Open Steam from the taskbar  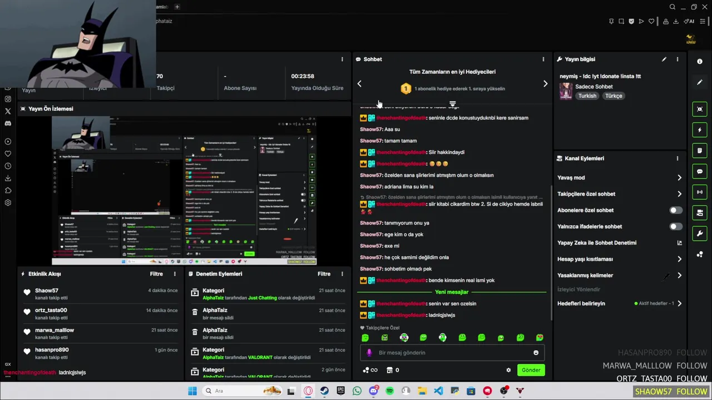pyautogui.click(x=324, y=391)
